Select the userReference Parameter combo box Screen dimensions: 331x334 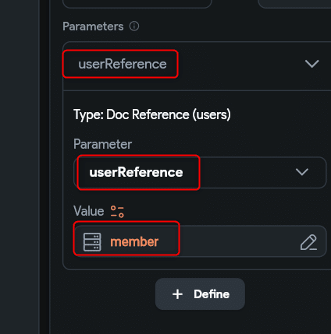tap(200, 172)
